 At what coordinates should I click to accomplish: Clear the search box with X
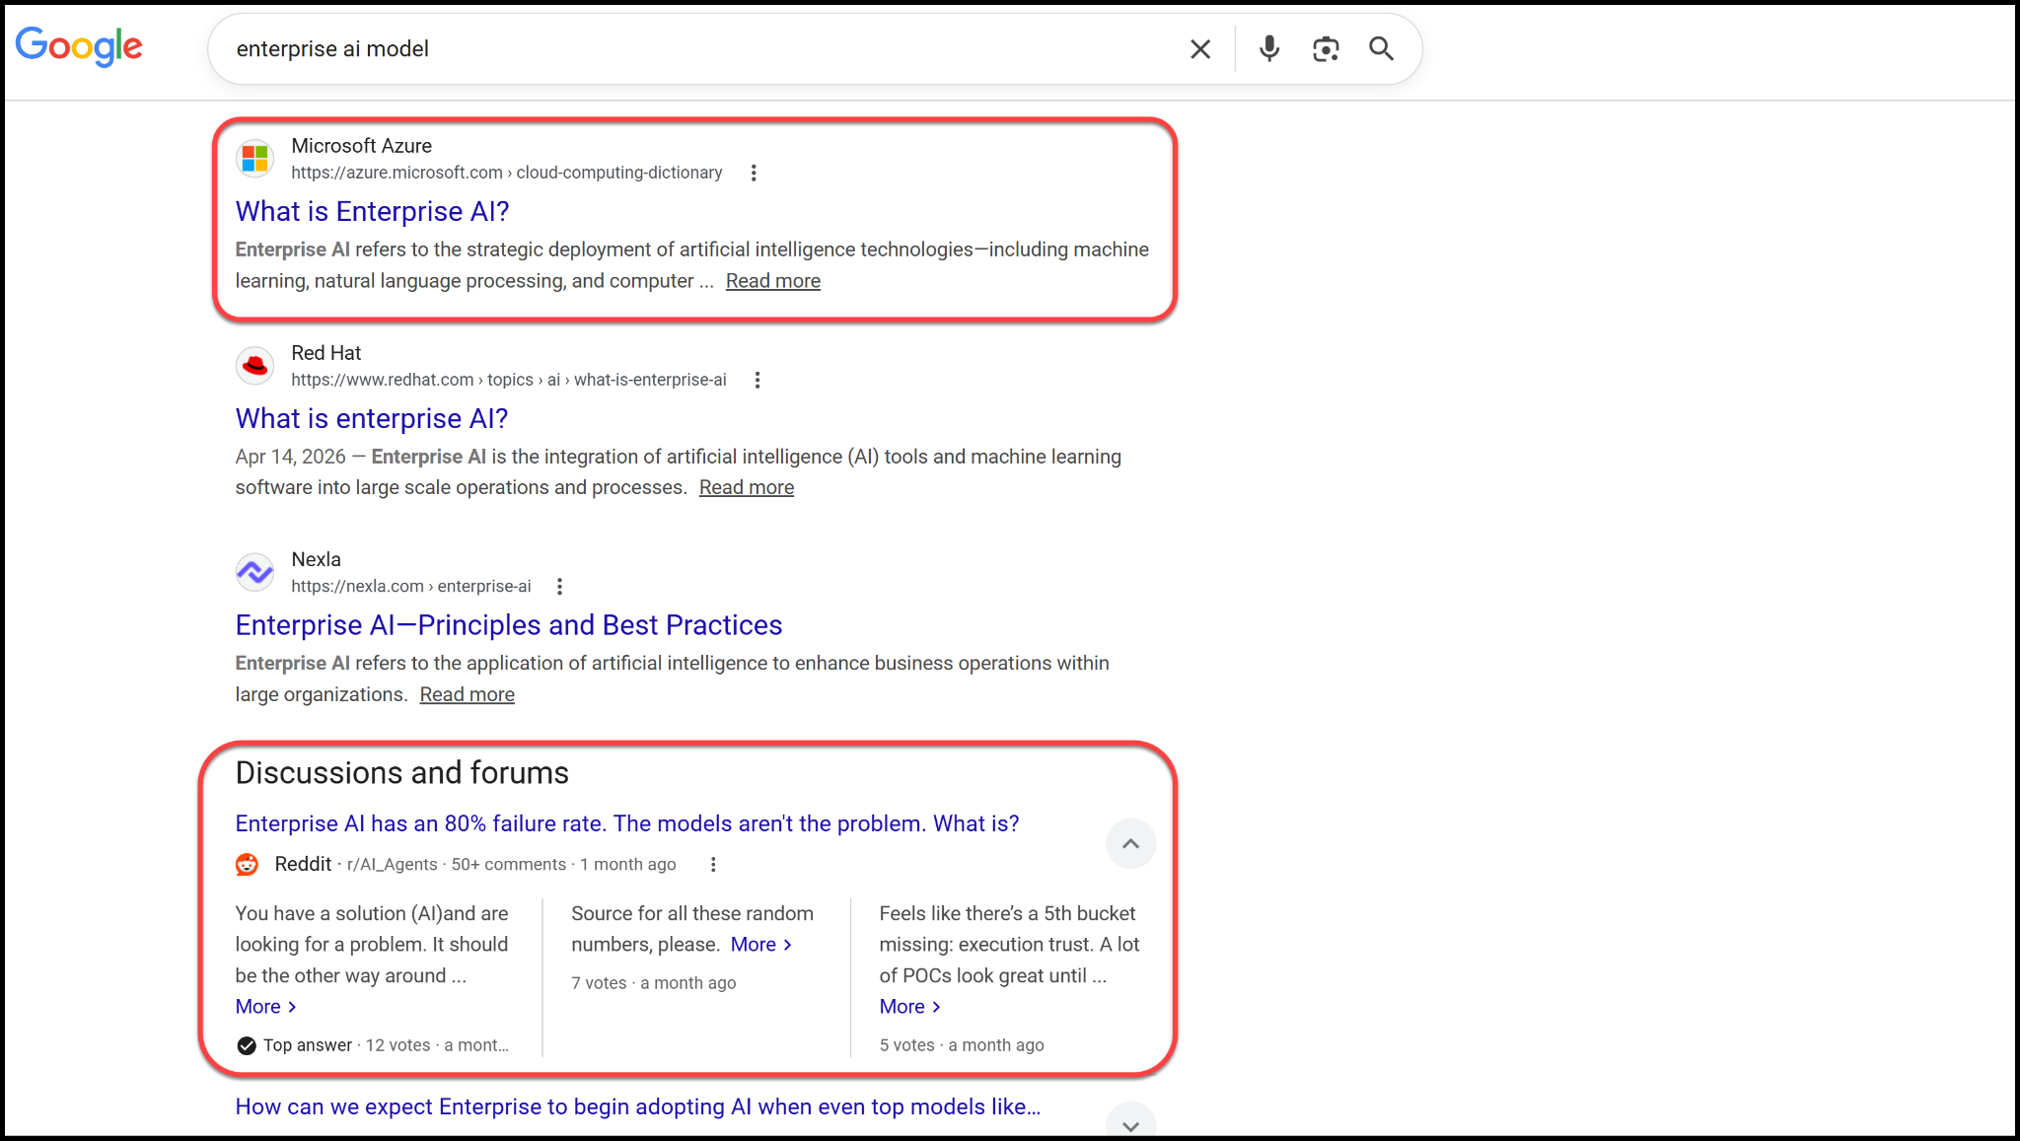[1199, 49]
